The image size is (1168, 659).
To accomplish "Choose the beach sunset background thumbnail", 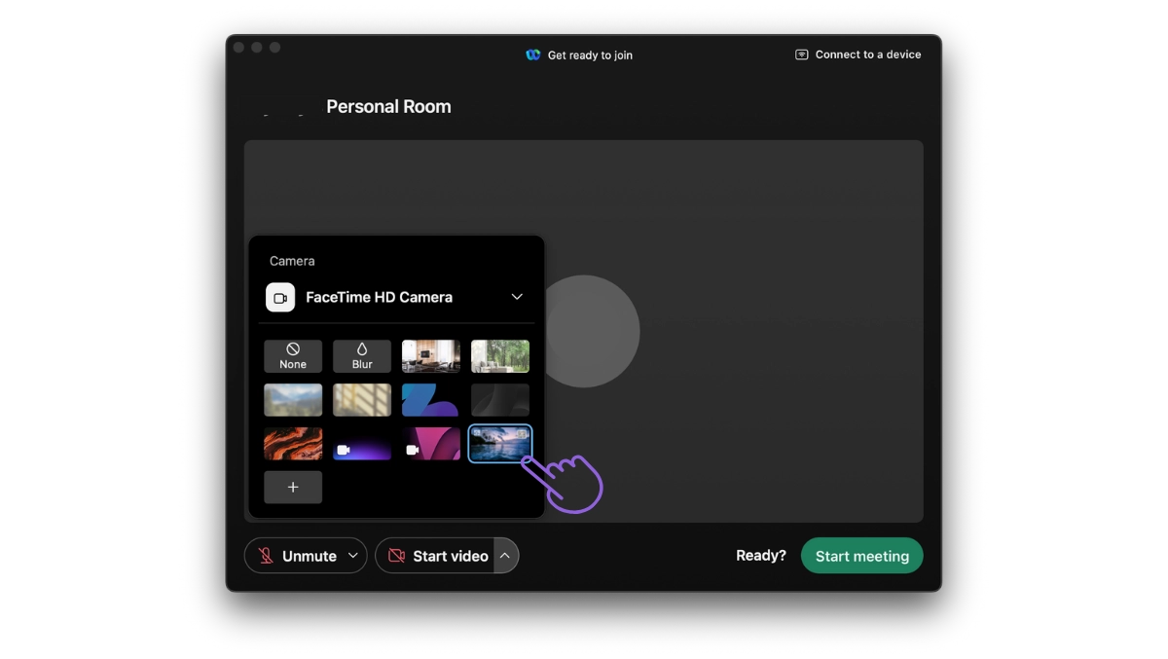I will tap(499, 444).
